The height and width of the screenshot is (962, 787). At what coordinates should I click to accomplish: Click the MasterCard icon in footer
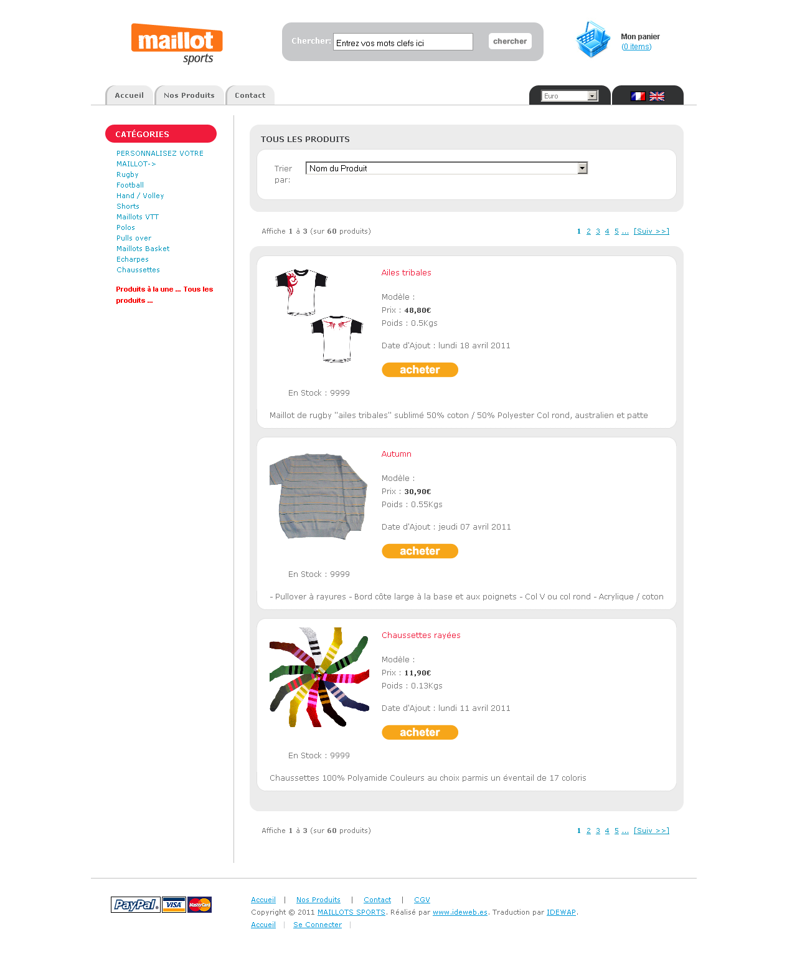200,905
